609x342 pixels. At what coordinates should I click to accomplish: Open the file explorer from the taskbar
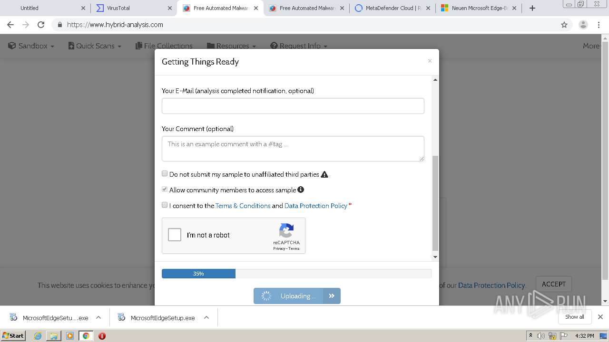pos(54,336)
